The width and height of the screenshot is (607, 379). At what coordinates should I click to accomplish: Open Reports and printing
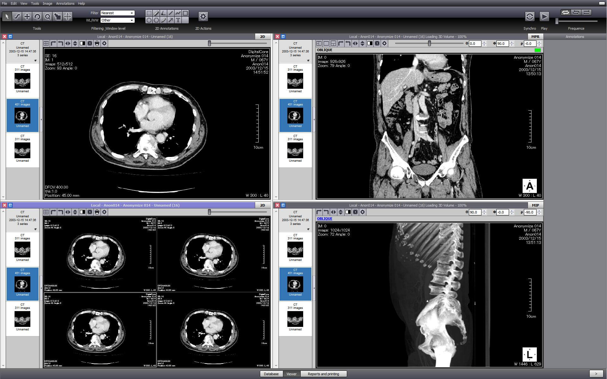(x=323, y=374)
